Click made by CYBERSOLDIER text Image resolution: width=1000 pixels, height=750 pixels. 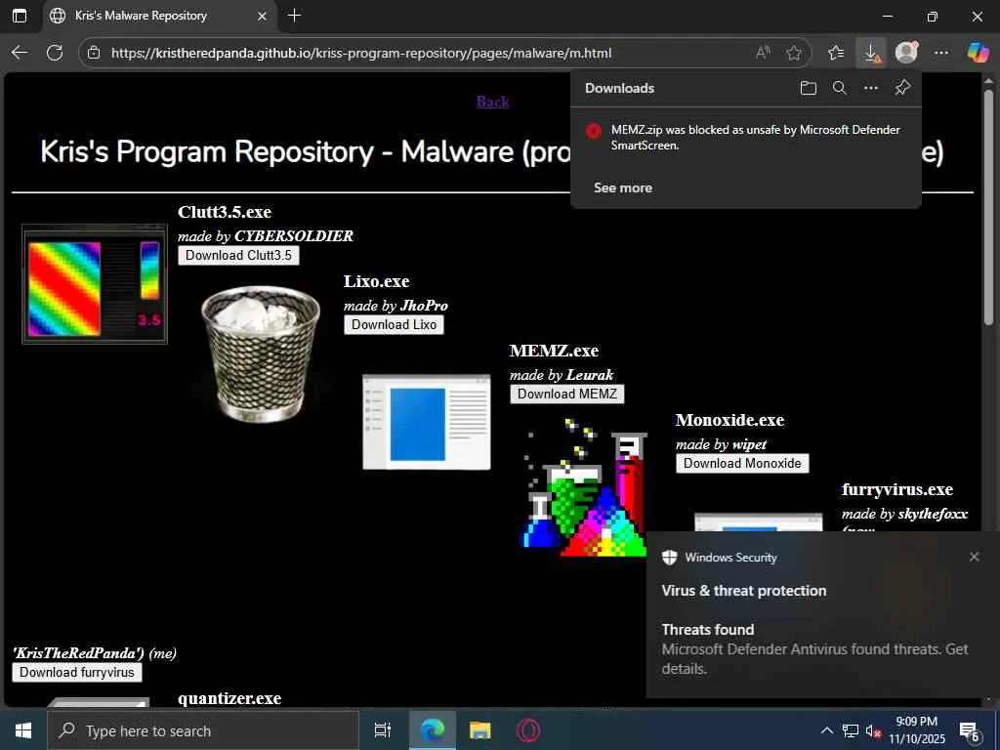point(266,236)
